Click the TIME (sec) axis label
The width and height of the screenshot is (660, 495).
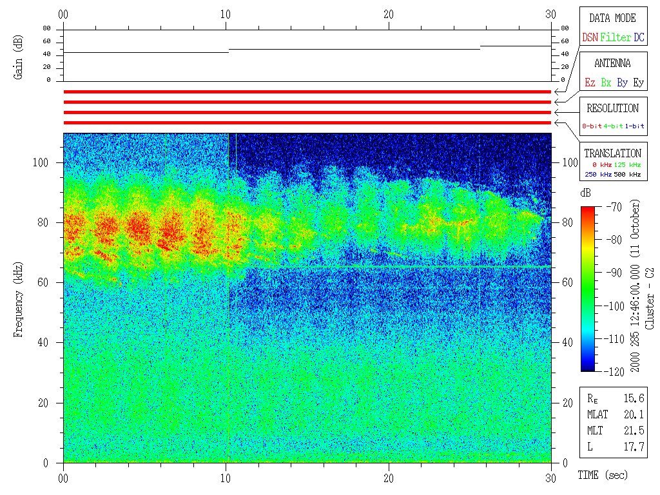pos(601,475)
